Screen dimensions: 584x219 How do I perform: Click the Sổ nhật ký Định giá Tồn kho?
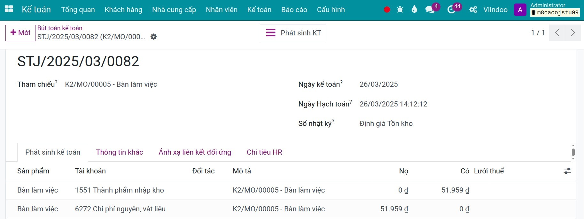(386, 124)
